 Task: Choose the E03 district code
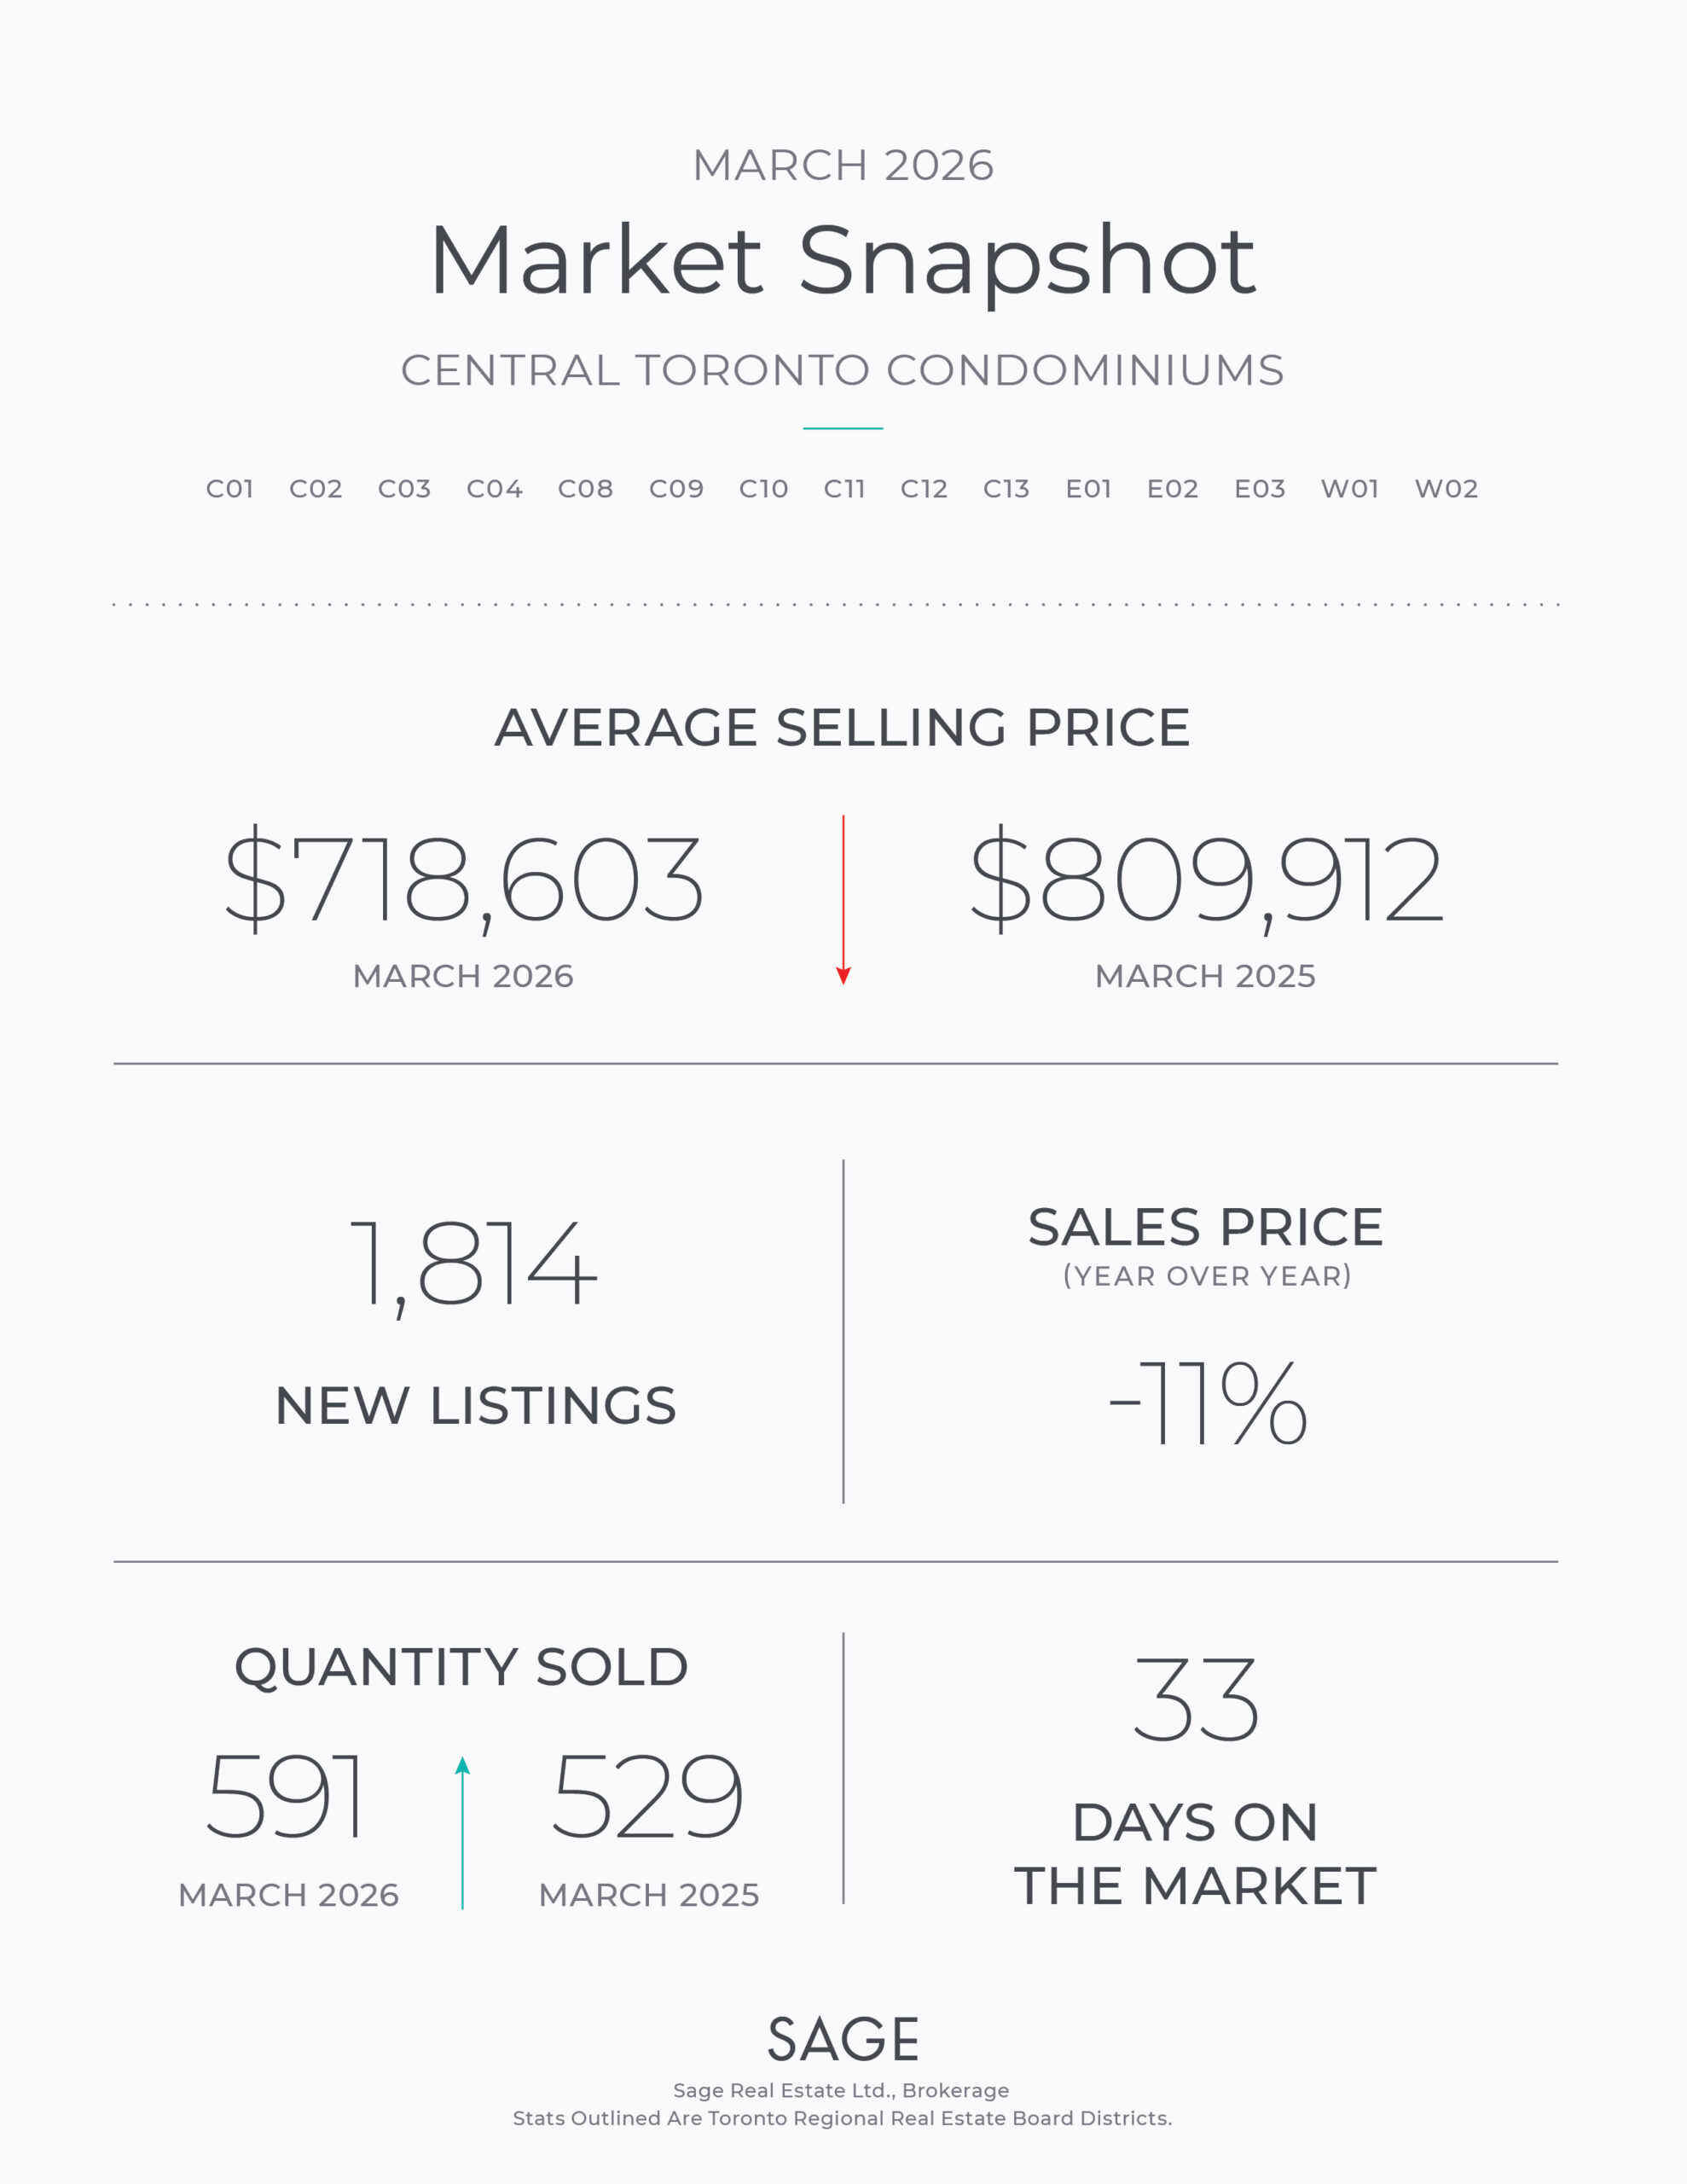click(1259, 489)
